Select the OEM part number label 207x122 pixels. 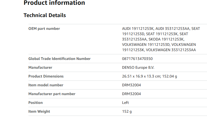tap(44, 29)
